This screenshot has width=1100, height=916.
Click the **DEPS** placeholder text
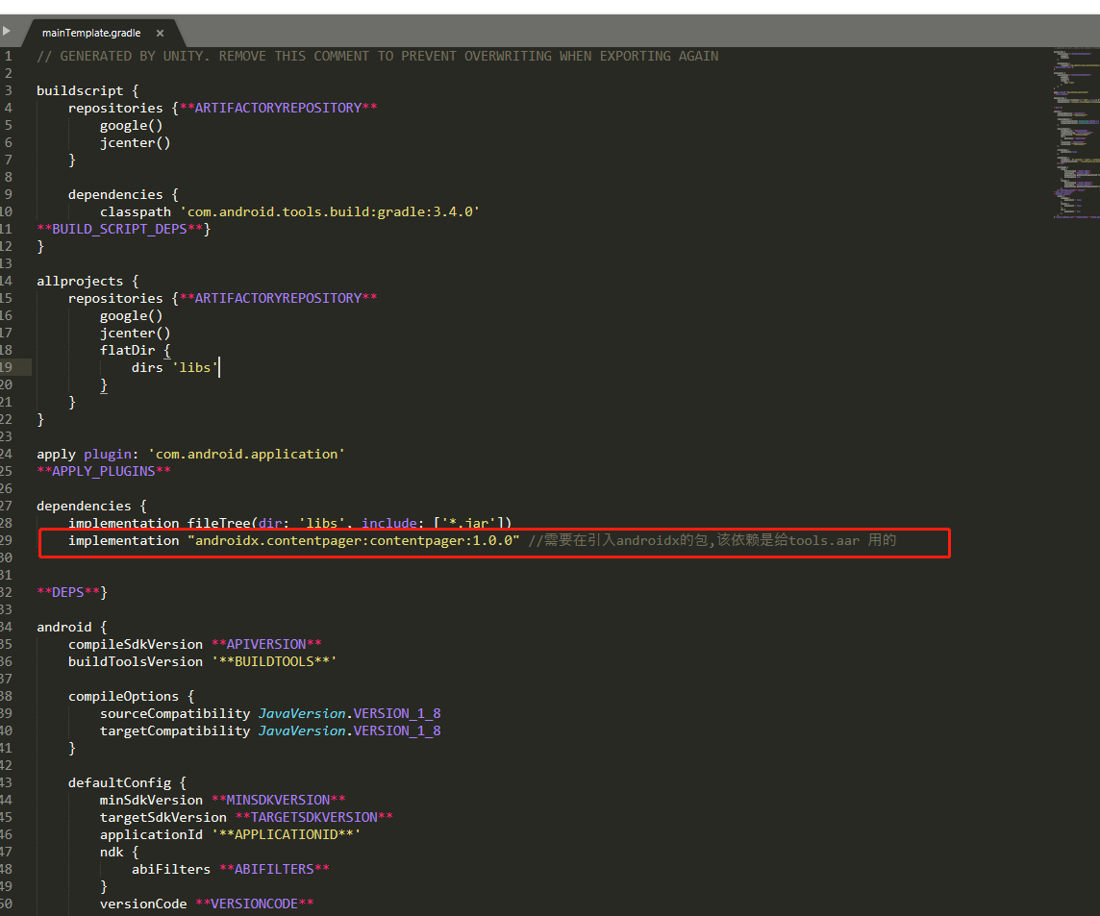pyautogui.click(x=68, y=593)
